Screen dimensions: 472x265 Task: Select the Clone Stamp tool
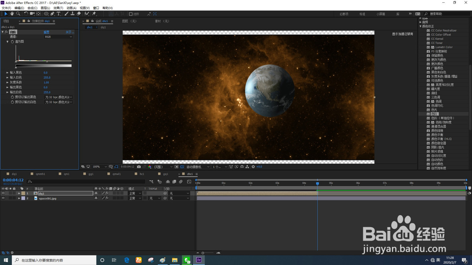(x=73, y=14)
